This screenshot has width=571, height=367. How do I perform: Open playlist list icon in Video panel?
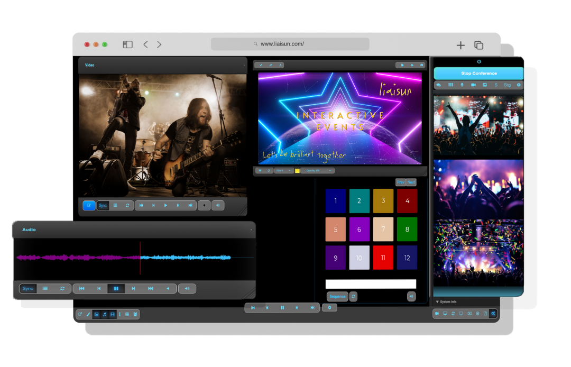tap(115, 205)
